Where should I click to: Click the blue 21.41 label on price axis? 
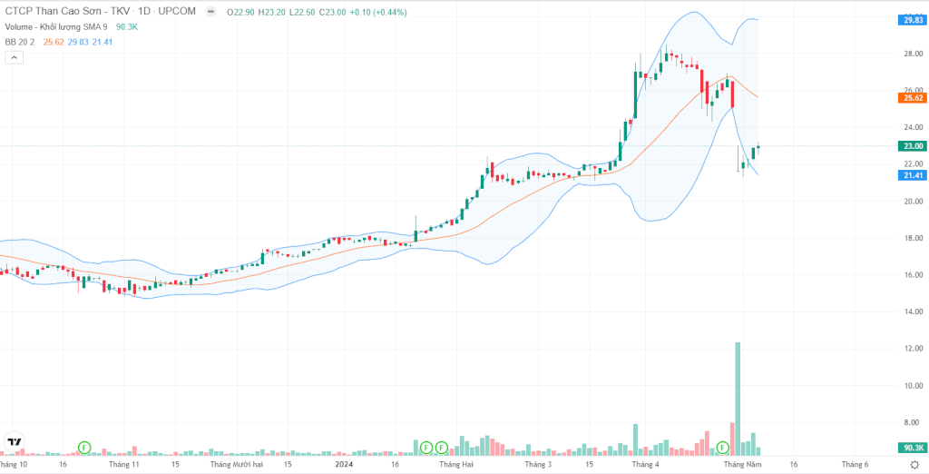(x=913, y=175)
